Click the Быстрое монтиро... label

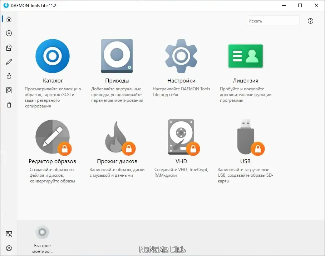[42, 249]
